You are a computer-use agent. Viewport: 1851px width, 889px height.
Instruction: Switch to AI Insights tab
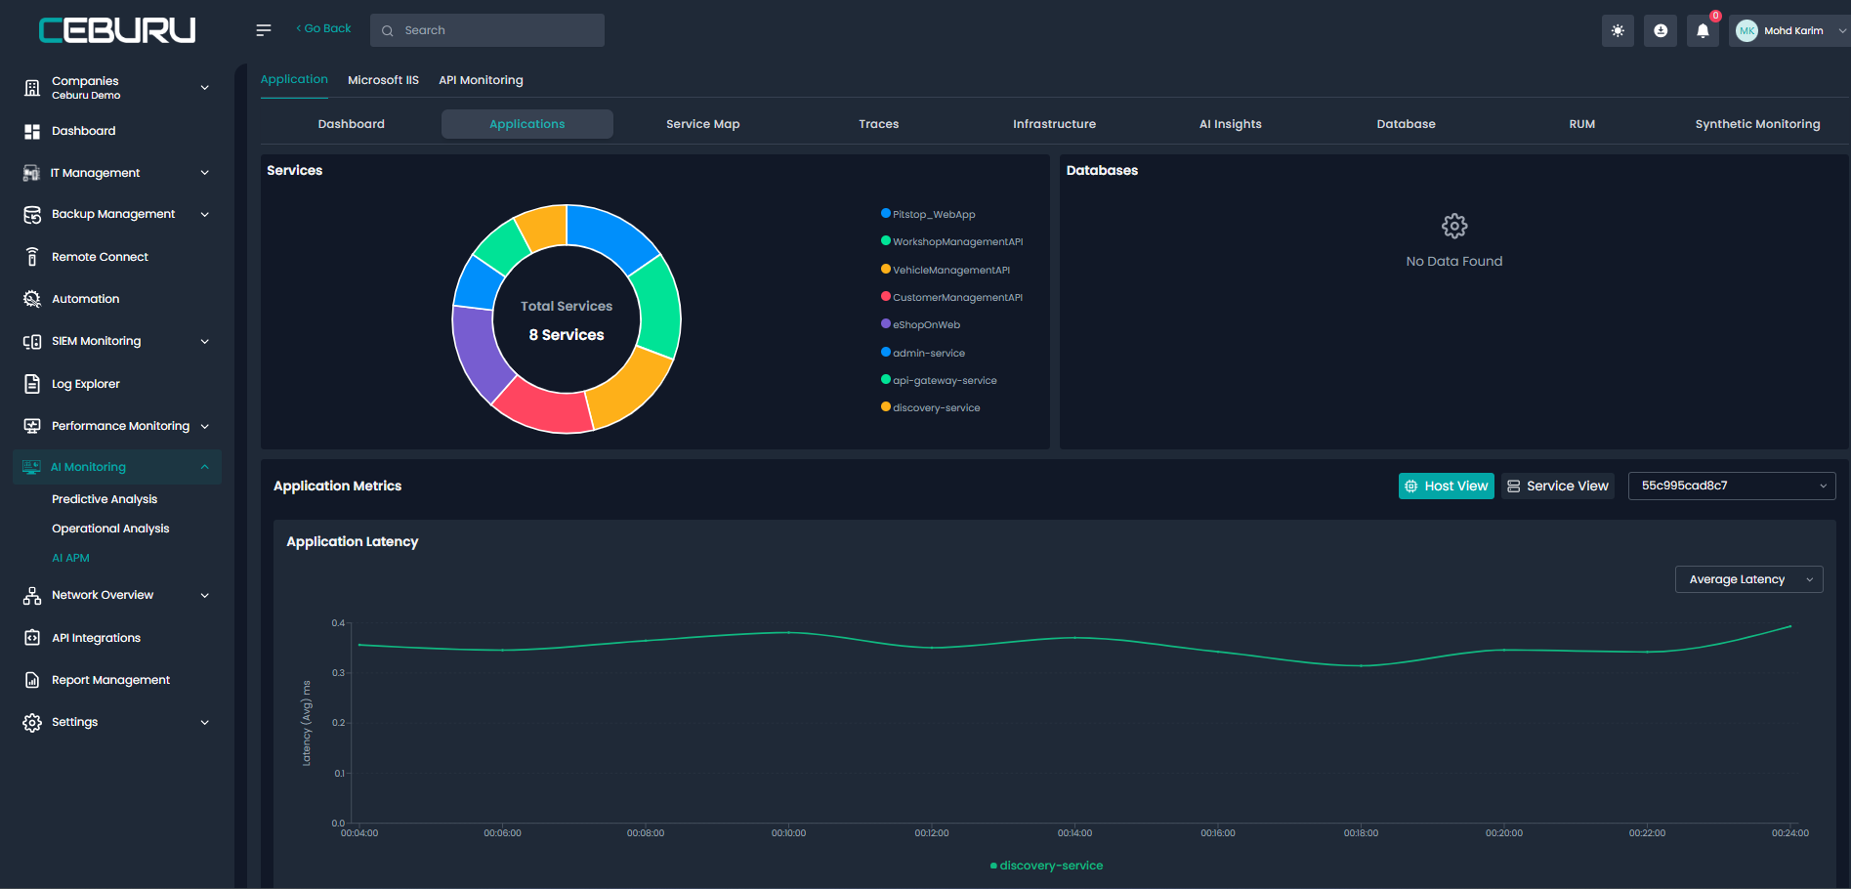1231,124
